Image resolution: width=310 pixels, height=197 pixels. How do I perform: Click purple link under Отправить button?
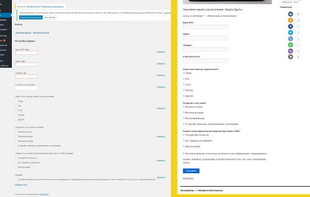pos(188,178)
